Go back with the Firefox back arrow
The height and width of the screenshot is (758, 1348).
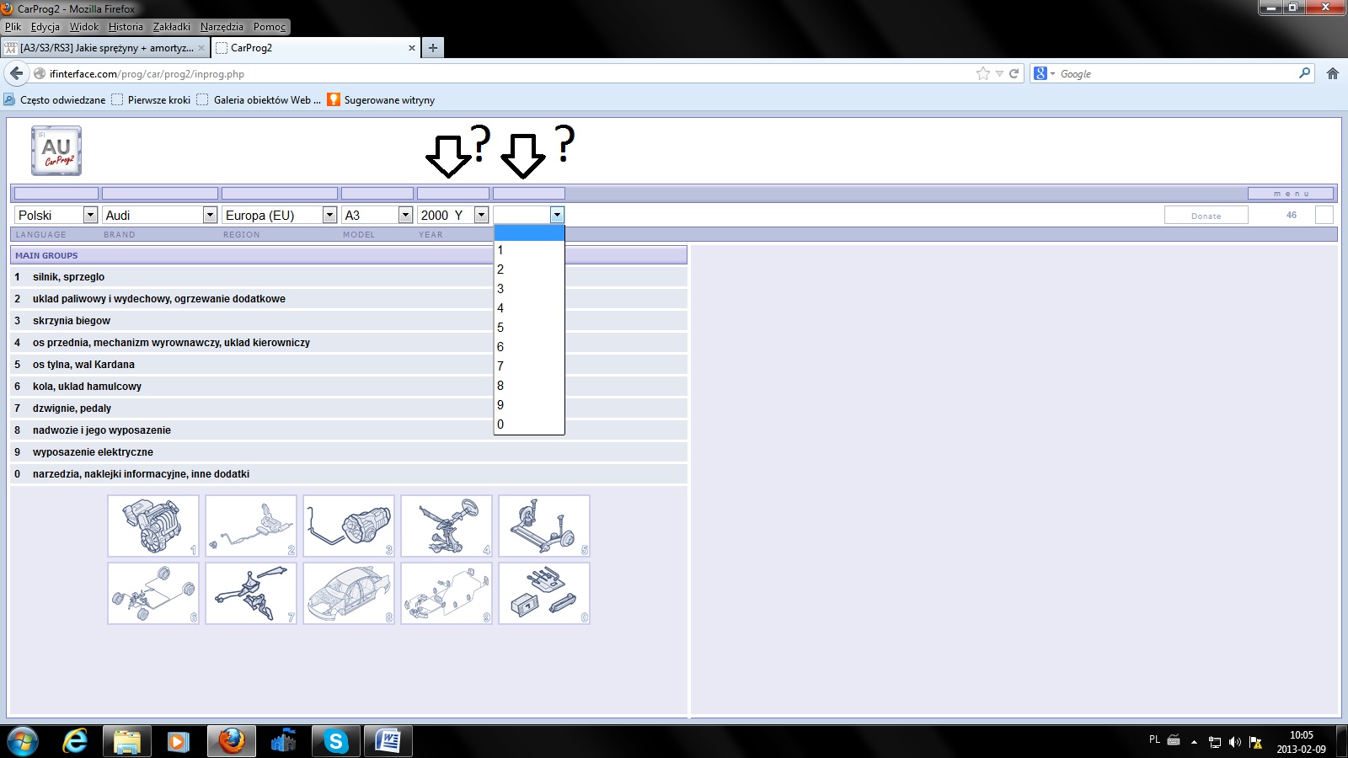coord(16,73)
